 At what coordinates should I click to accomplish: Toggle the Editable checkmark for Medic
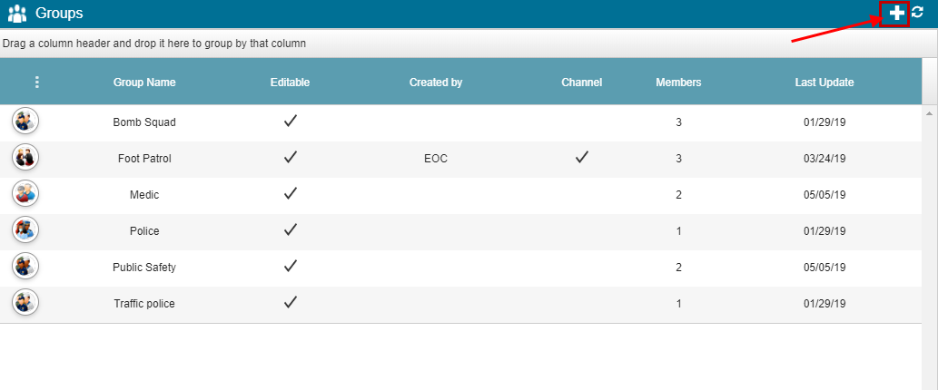pyautogui.click(x=291, y=193)
